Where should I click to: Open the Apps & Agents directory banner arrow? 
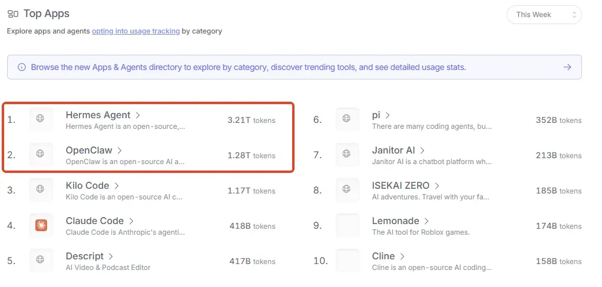coord(567,67)
